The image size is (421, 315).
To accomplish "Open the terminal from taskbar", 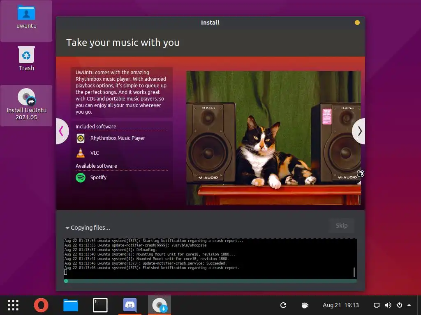I will point(100,305).
